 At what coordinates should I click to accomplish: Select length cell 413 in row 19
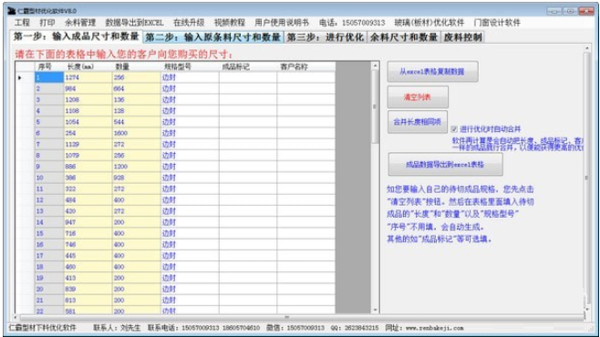point(88,278)
